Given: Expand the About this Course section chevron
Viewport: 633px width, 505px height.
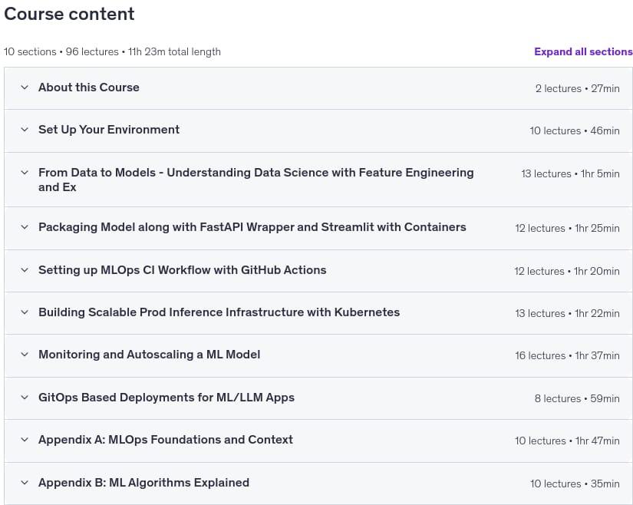Looking at the screenshot, I should [25, 87].
